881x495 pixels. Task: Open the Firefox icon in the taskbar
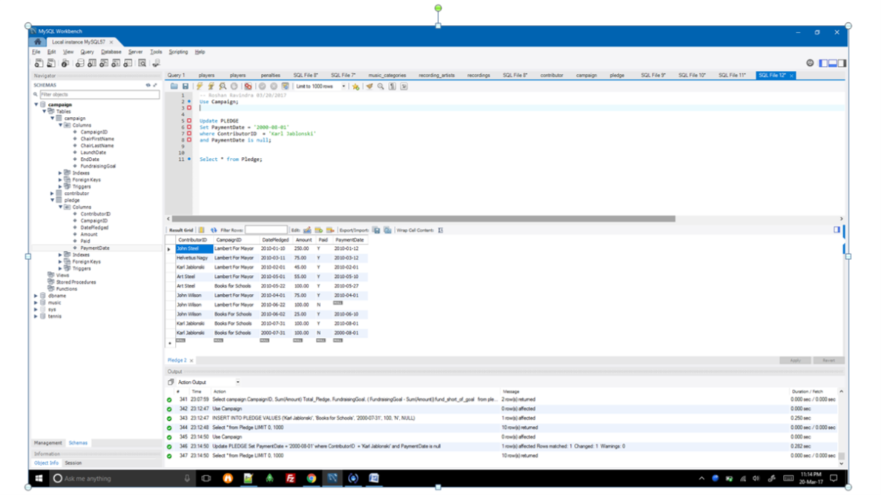(x=228, y=479)
